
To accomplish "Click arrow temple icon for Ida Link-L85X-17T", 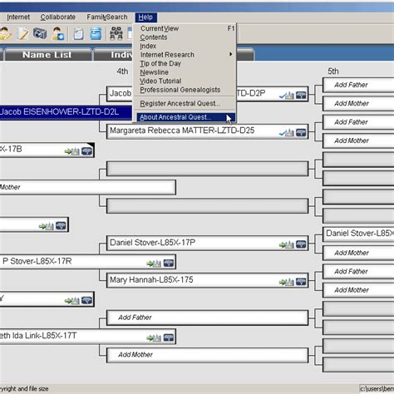I will tap(154, 338).
